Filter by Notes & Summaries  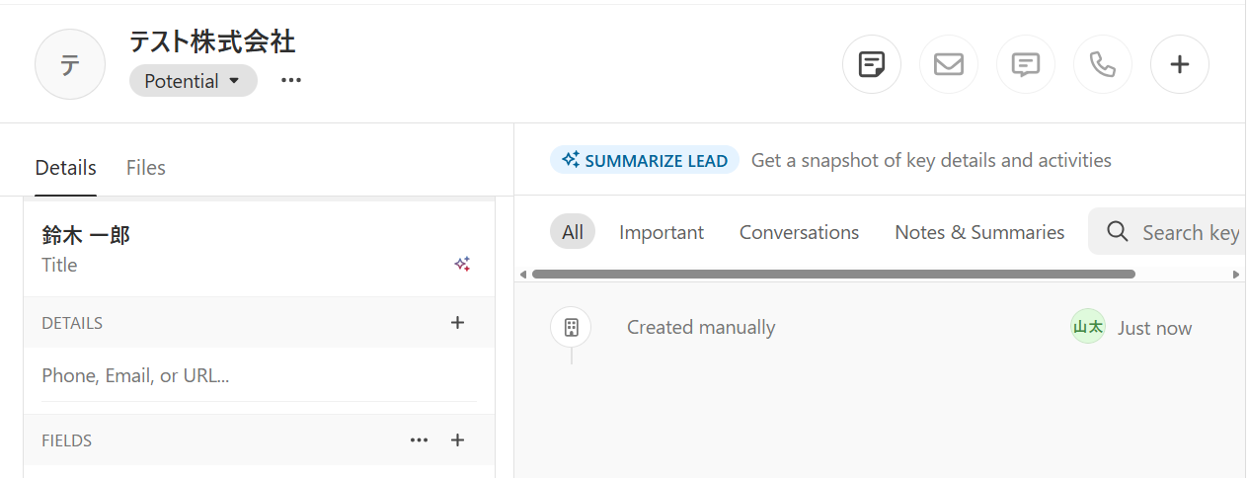[x=978, y=232]
